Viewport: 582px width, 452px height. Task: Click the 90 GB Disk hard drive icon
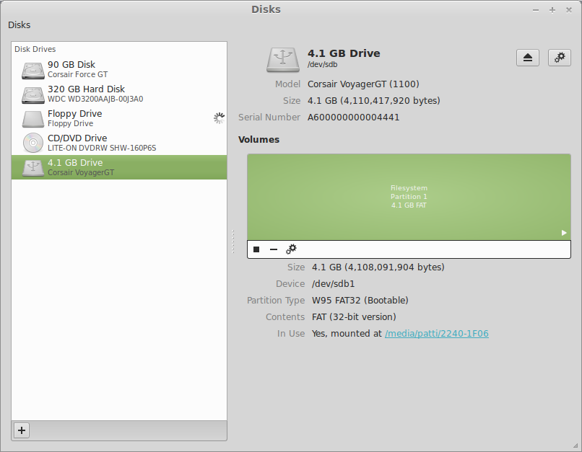(33, 70)
